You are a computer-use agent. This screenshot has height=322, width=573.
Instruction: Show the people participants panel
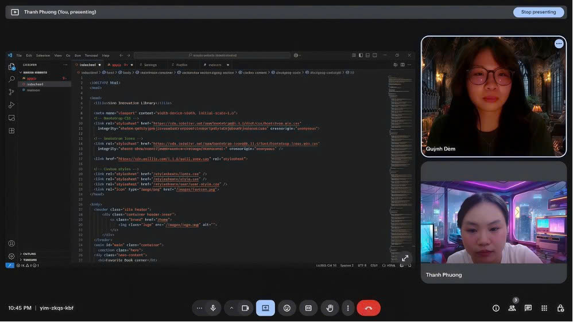[x=512, y=308]
